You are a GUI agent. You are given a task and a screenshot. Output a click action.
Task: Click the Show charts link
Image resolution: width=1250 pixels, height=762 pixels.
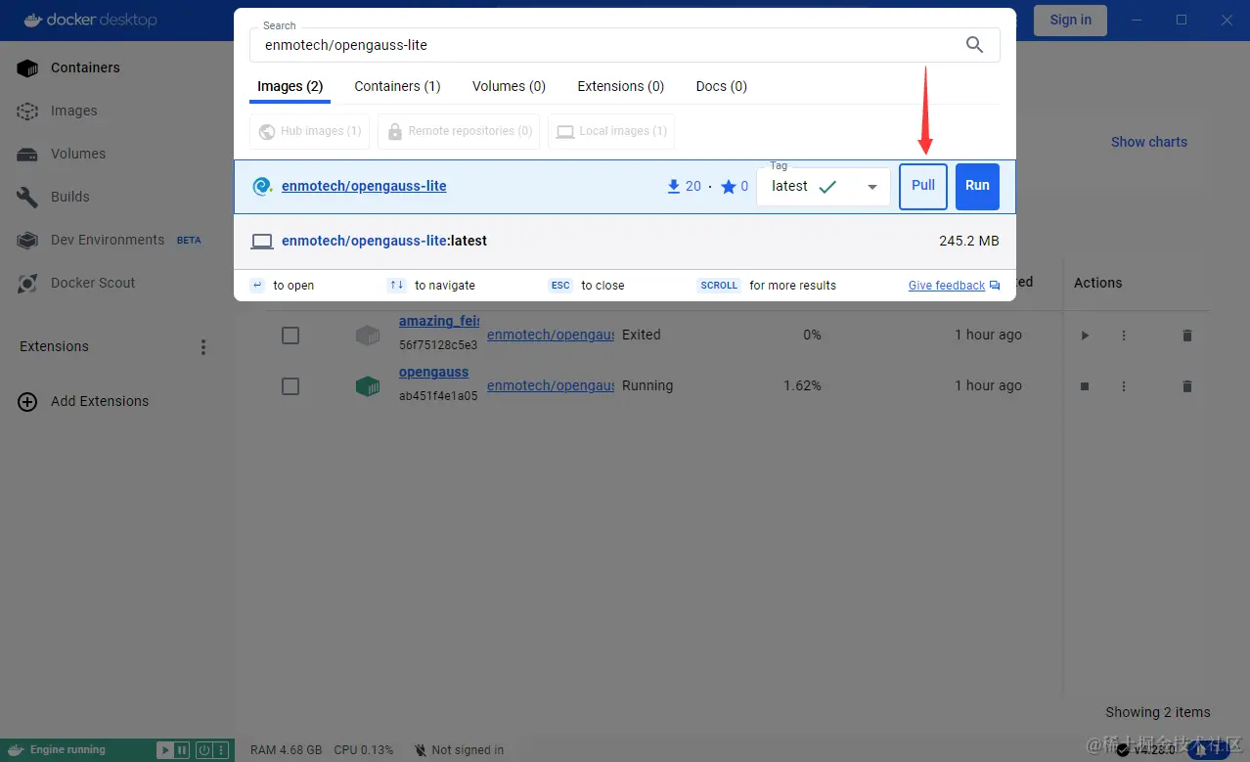1149,142
